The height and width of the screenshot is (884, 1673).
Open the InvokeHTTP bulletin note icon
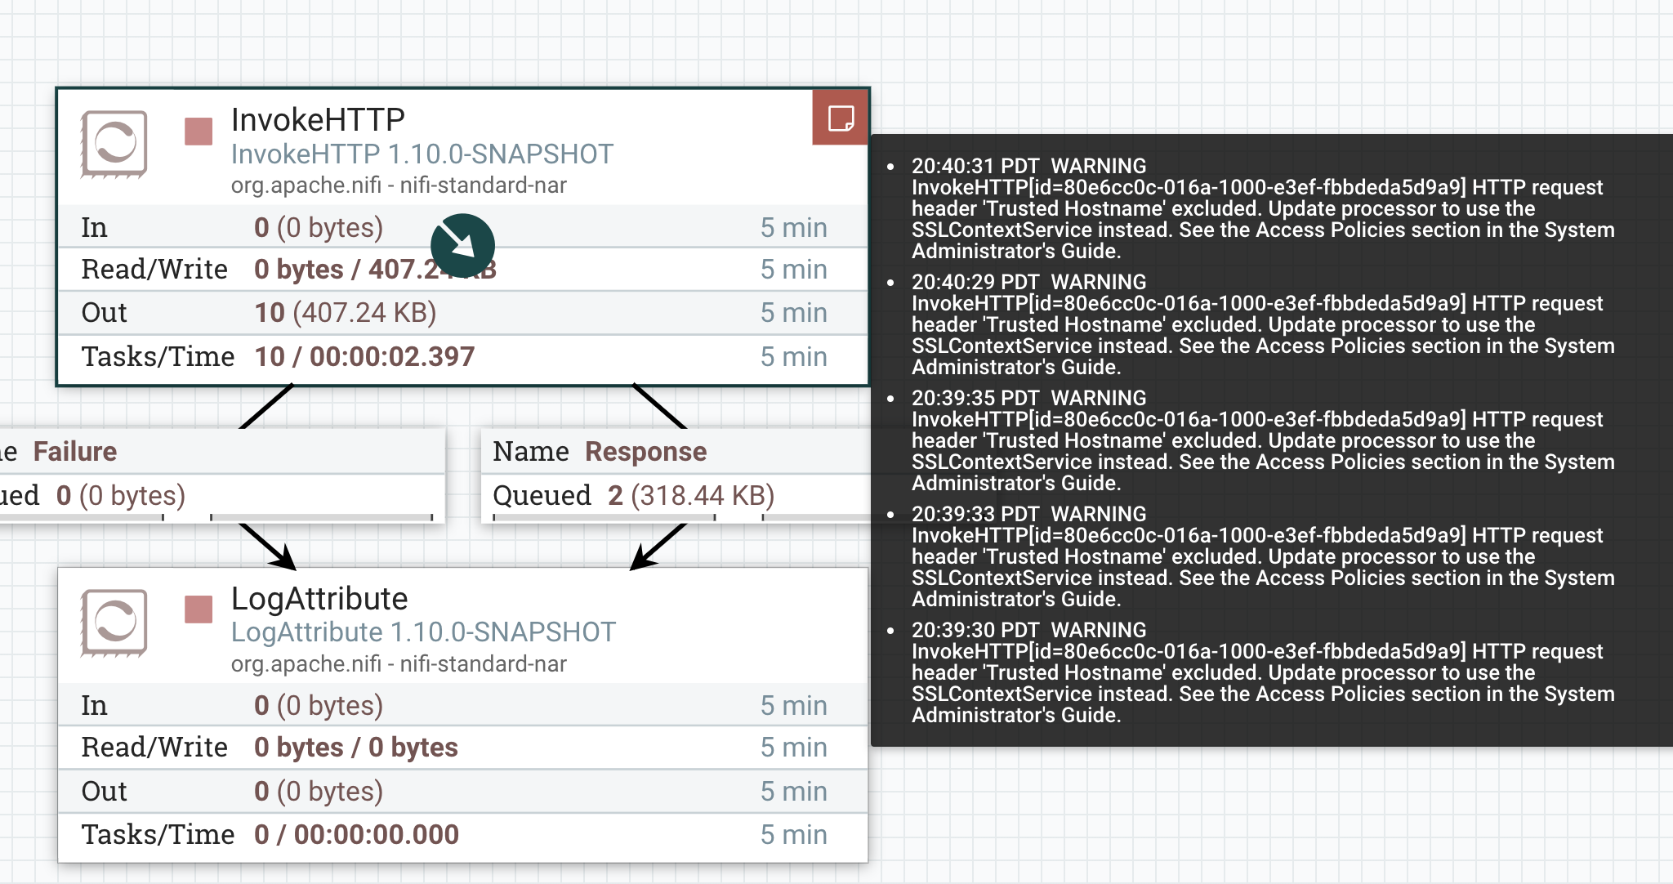point(841,118)
